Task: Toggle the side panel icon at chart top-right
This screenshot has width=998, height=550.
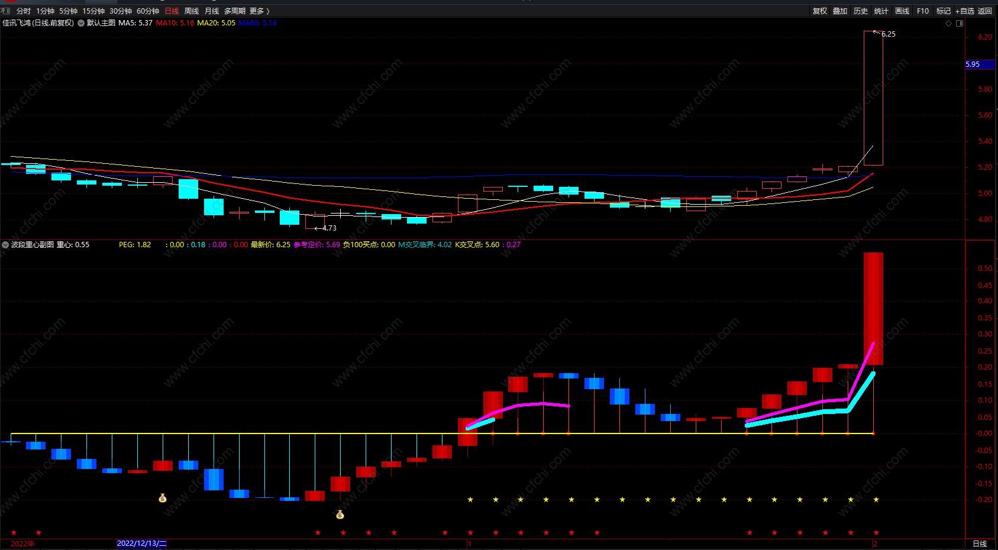Action: 960,24
